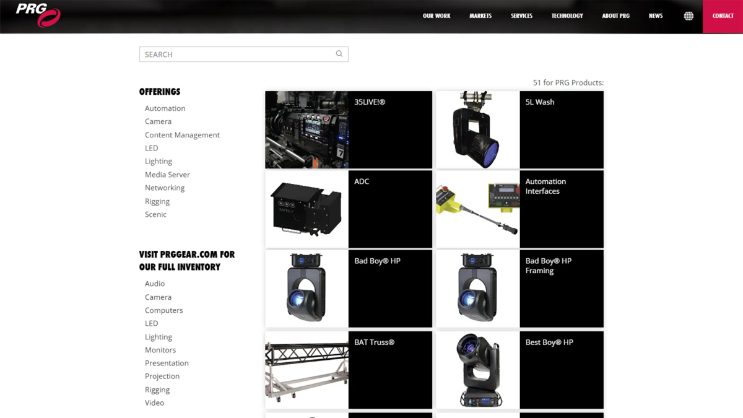Screen dimensions: 743x418
Task: Open the ABOUT PRG menu
Action: coord(615,16)
